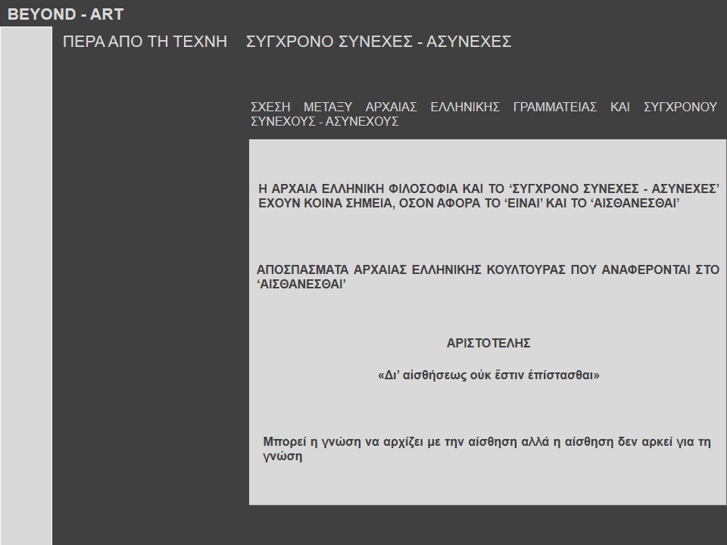This screenshot has height=545, width=727.
Task: Click the BEYOND - ART site title
Action: tap(65, 14)
